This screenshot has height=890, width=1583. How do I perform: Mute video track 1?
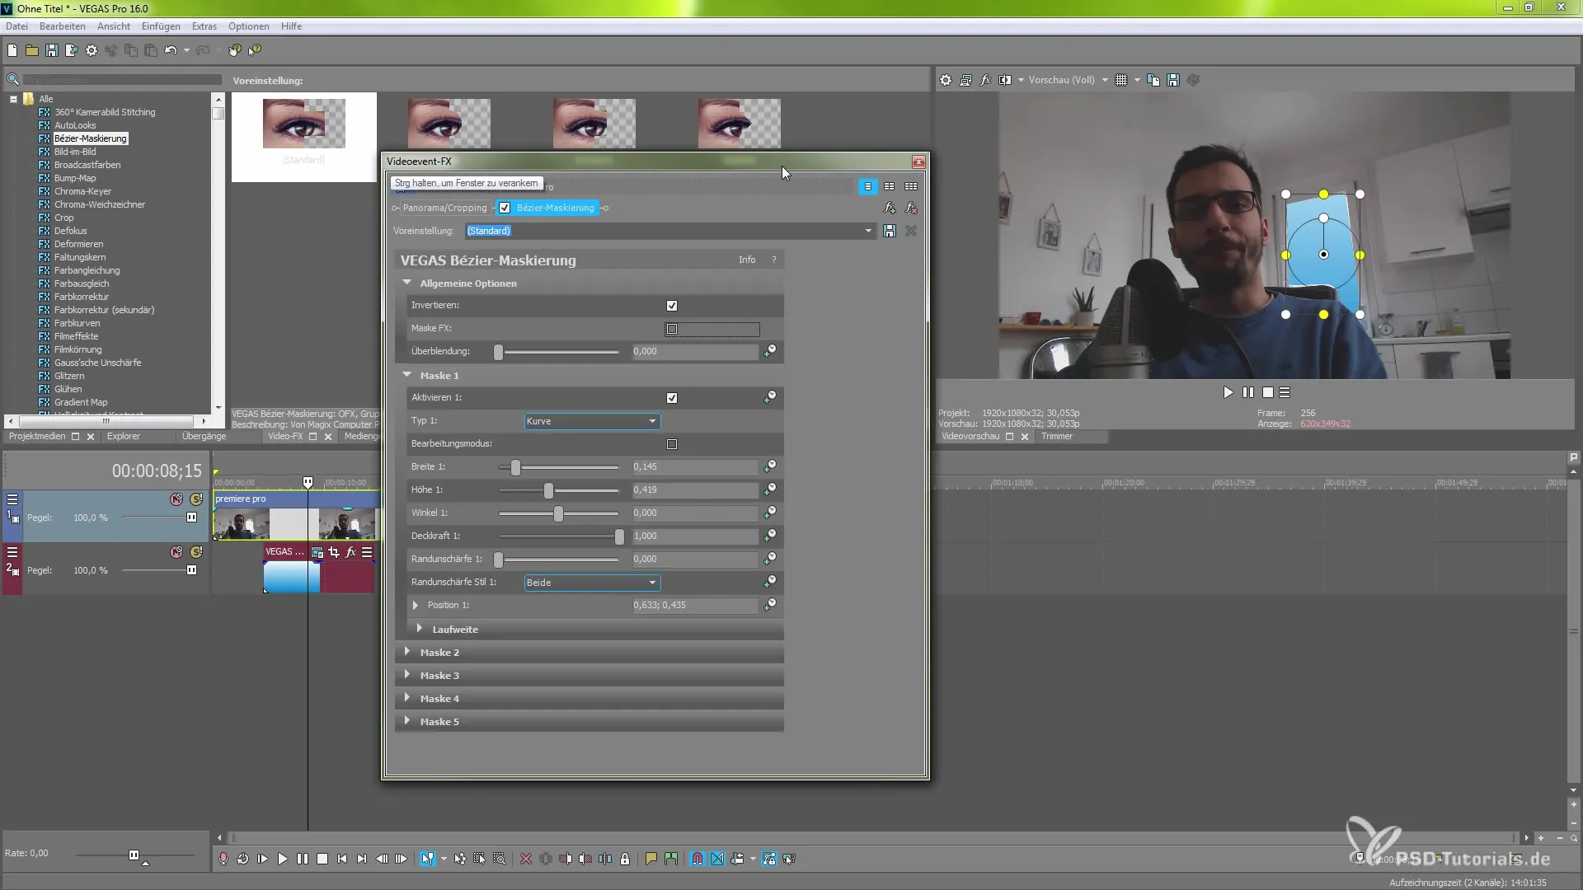176,499
